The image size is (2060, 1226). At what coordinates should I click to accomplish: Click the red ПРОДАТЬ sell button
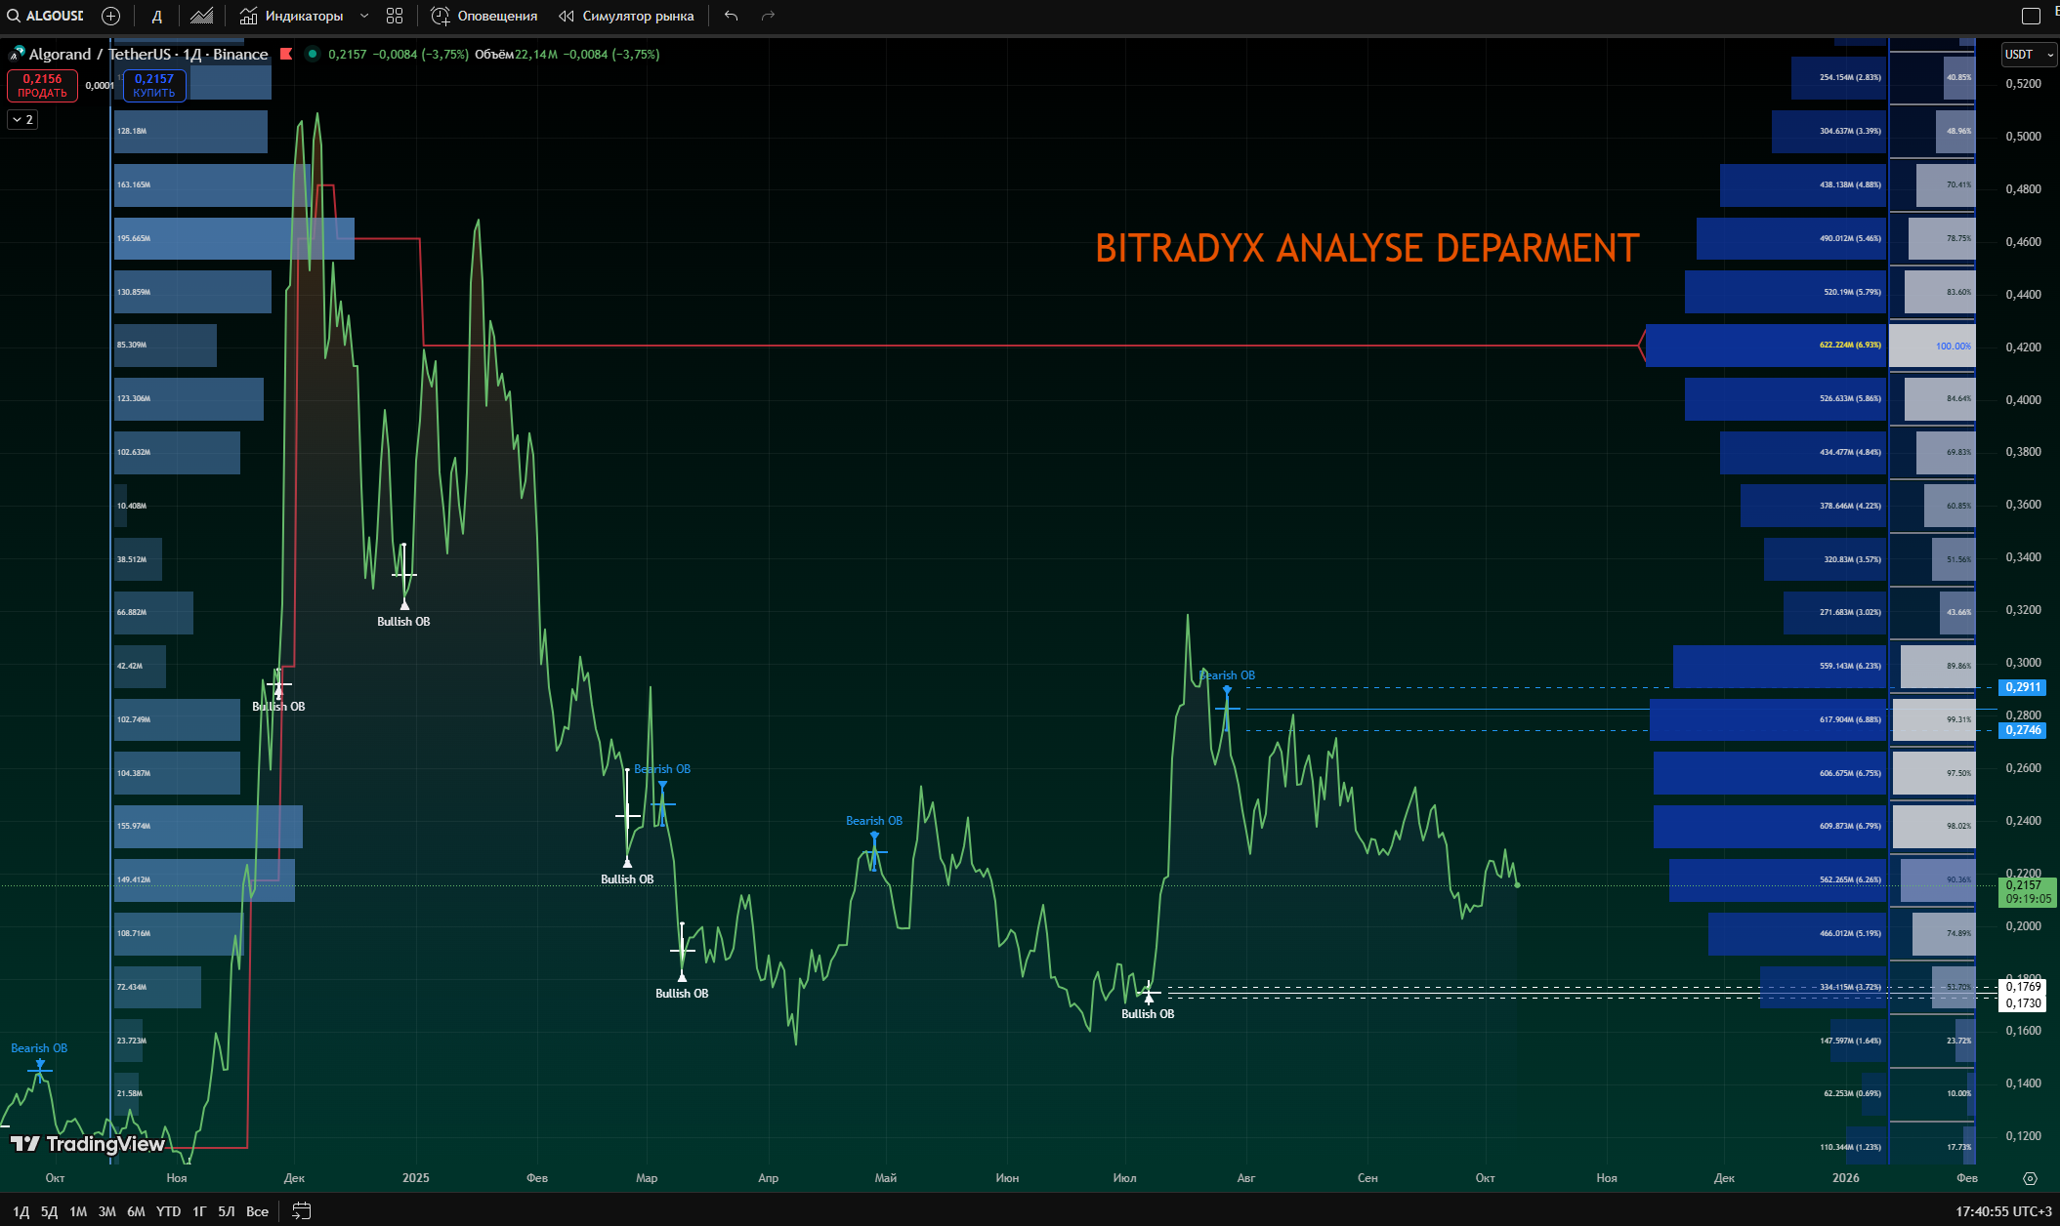(42, 86)
